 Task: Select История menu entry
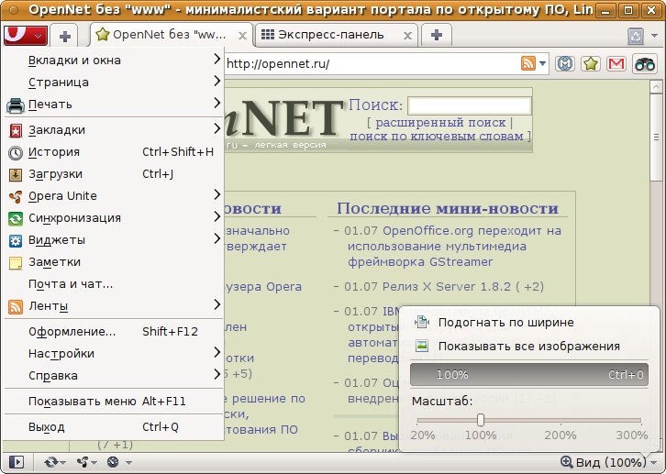point(114,152)
